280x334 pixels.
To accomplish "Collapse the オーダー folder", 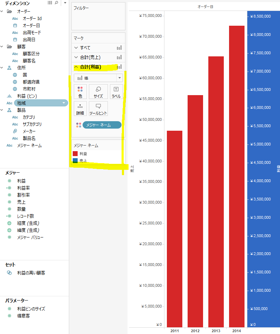I will coord(2,11).
